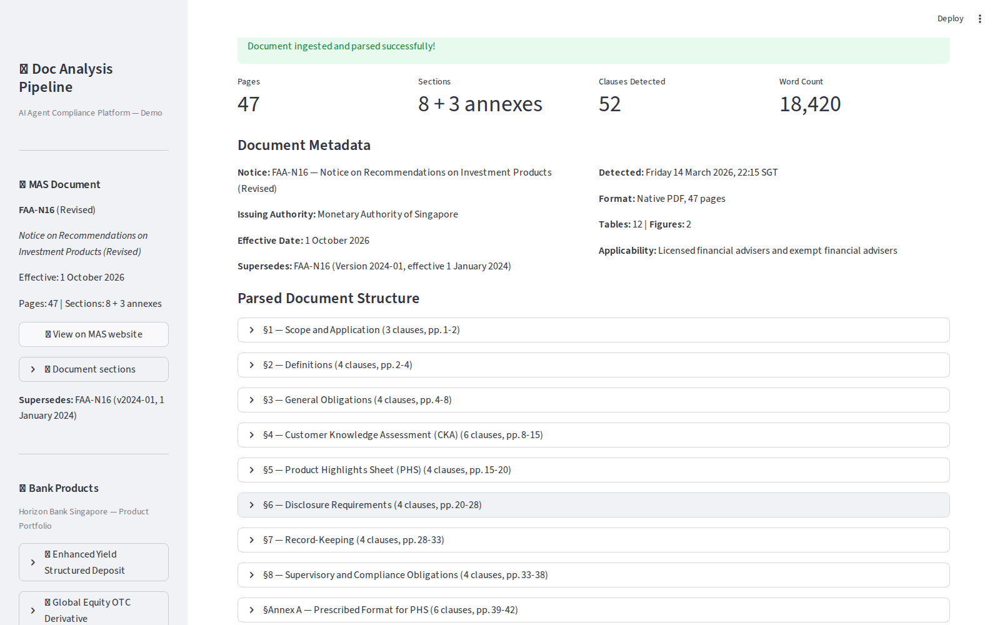This screenshot has height=625, width=1000.
Task: Click AI Agent Compliance Platform — Demo caption
Action: click(91, 113)
